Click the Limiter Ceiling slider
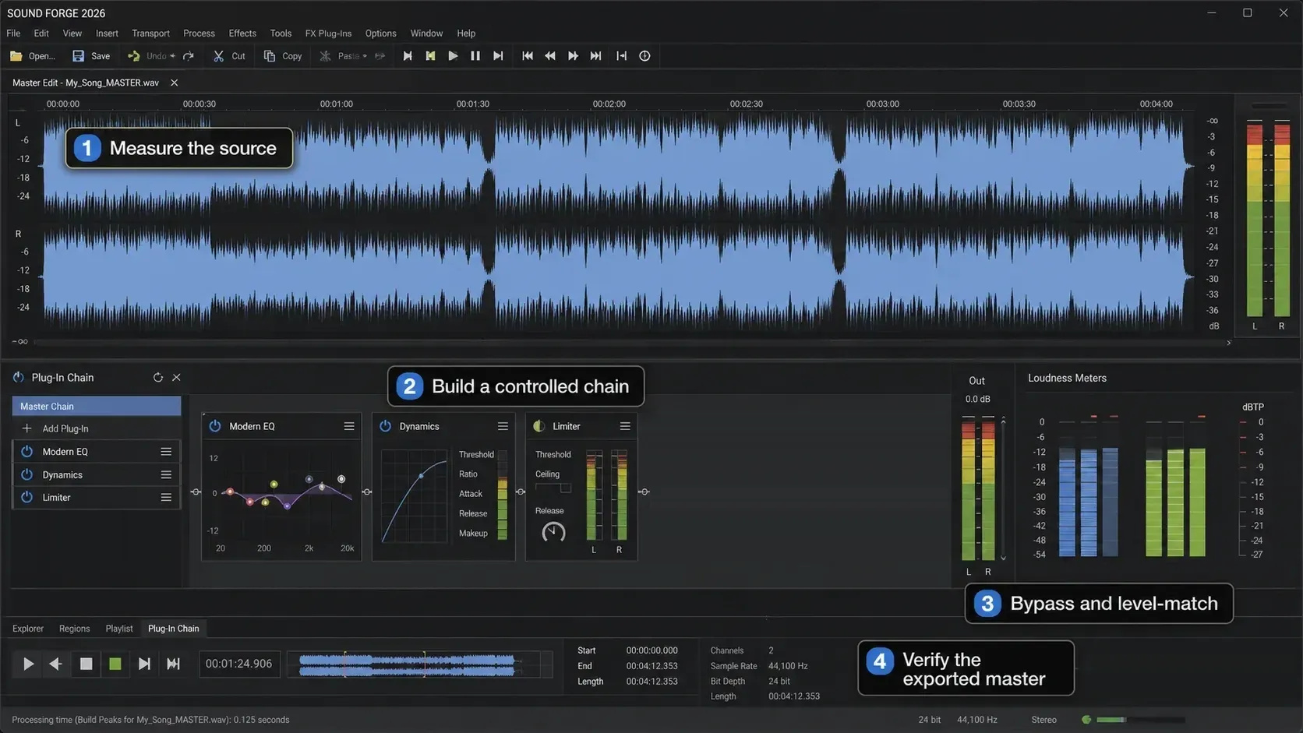 click(553, 488)
